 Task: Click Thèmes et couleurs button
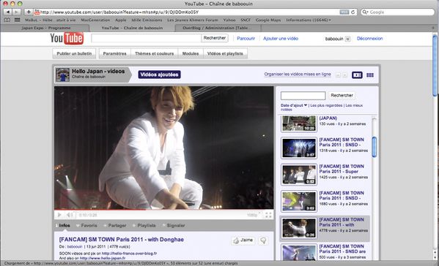coord(154,53)
